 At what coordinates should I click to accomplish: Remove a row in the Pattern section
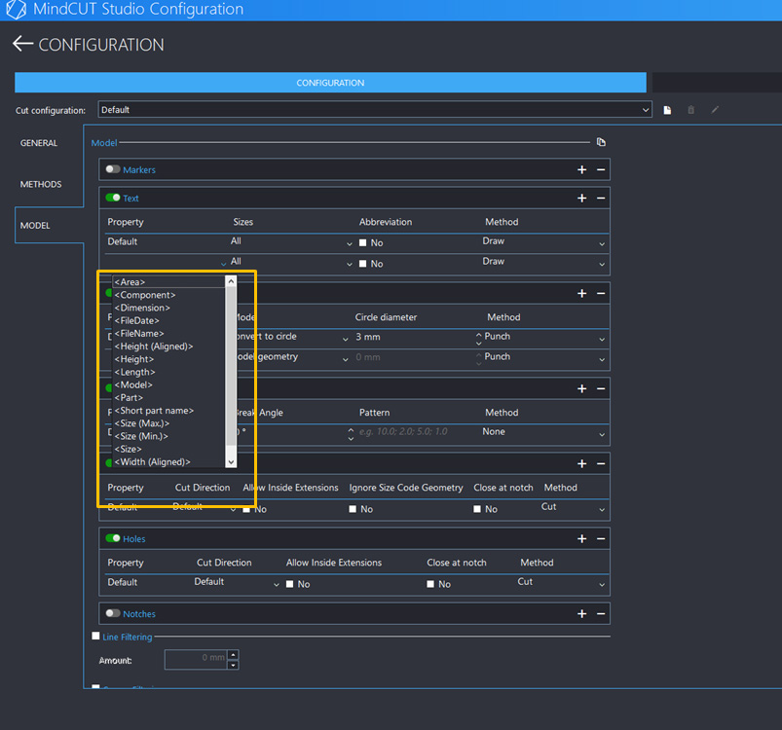[601, 388]
